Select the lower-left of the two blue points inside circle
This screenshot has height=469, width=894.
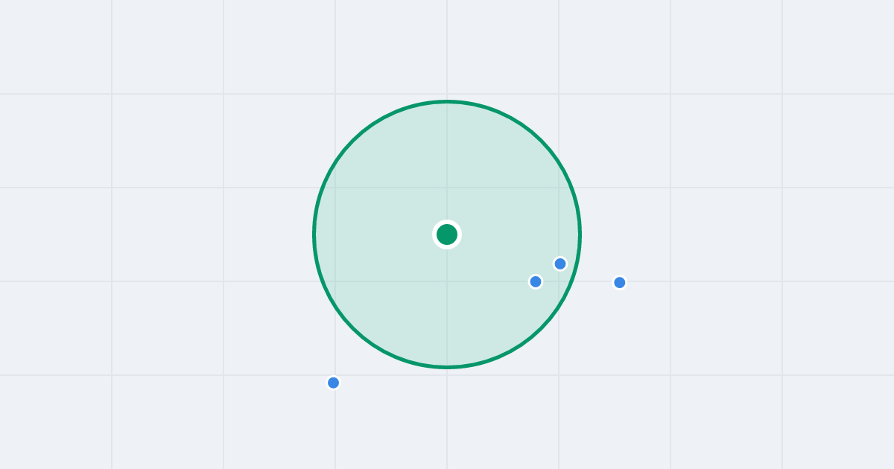[536, 281]
